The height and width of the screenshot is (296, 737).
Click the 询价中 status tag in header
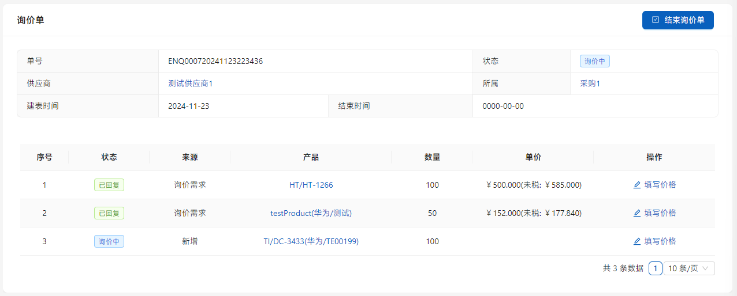[x=594, y=61]
